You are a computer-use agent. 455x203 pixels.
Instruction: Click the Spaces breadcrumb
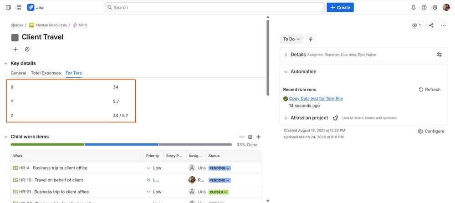17,25
